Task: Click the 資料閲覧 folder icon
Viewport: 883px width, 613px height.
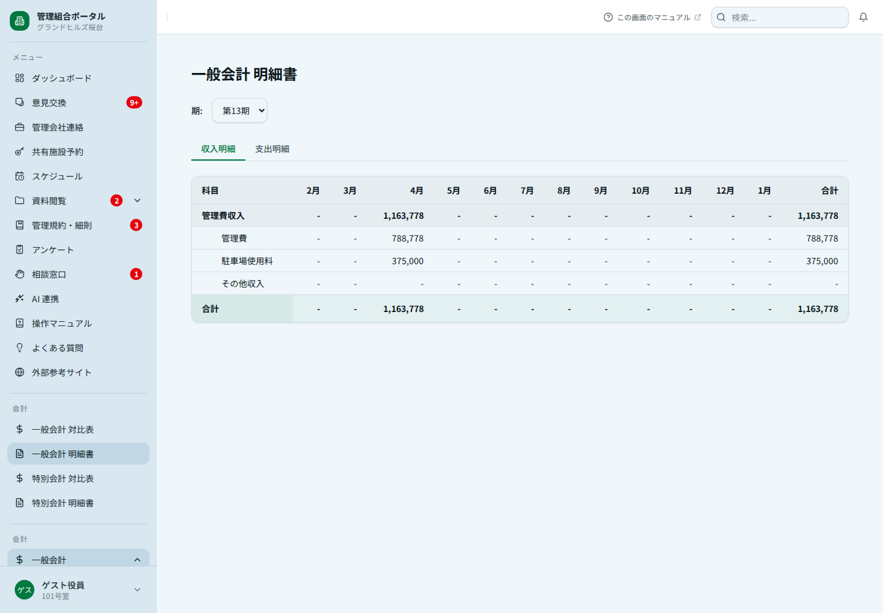Action: coord(20,200)
